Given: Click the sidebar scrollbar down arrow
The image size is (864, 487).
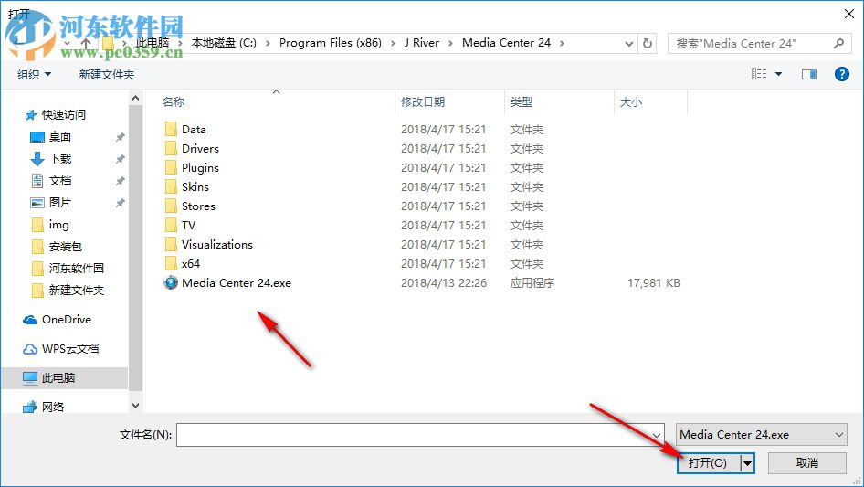Looking at the screenshot, I should [x=135, y=406].
